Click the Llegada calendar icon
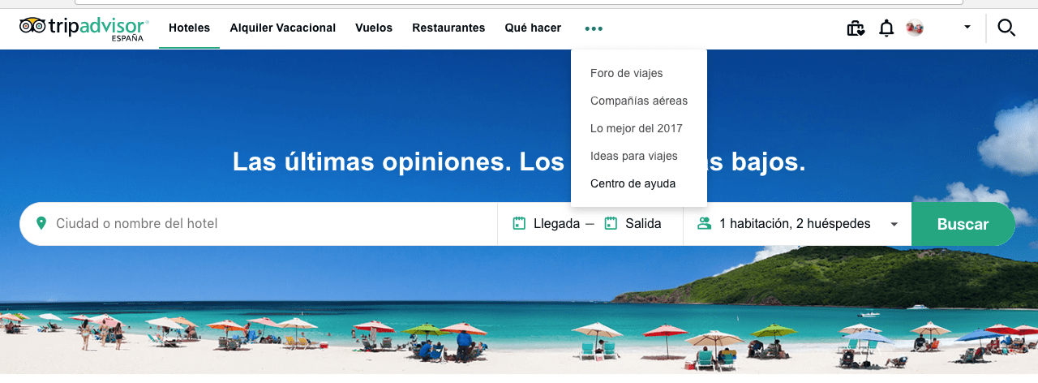This screenshot has height=383, width=1038. [x=520, y=223]
